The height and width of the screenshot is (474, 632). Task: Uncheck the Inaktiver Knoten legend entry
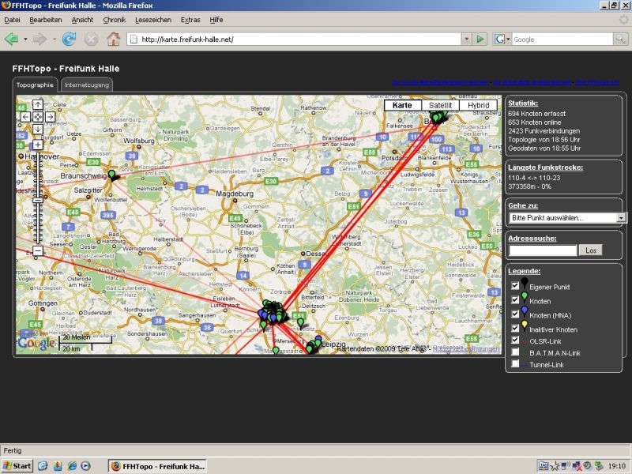514,328
